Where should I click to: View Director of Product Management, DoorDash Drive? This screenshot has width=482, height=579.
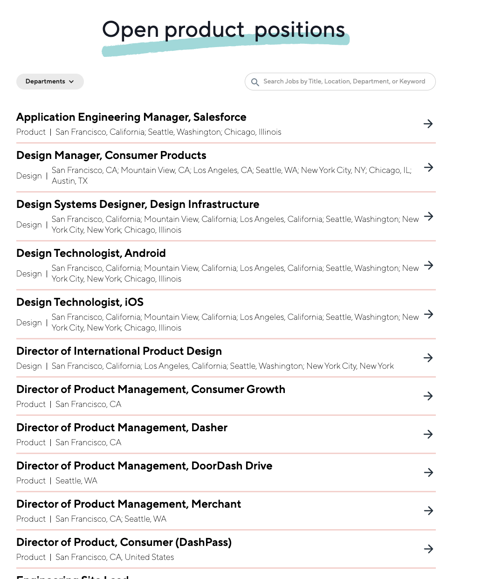144,466
